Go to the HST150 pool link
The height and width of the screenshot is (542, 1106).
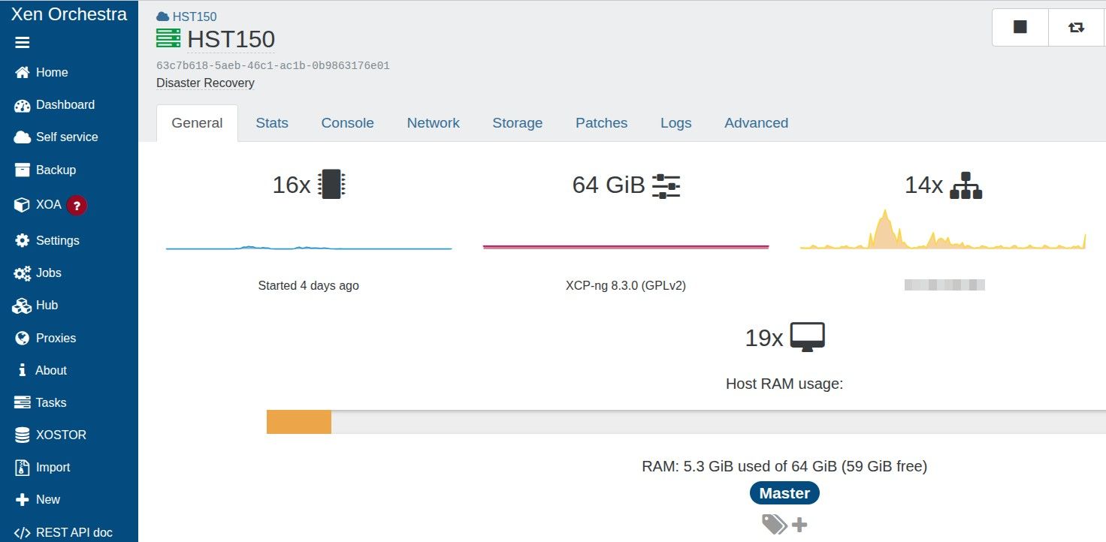tap(194, 17)
